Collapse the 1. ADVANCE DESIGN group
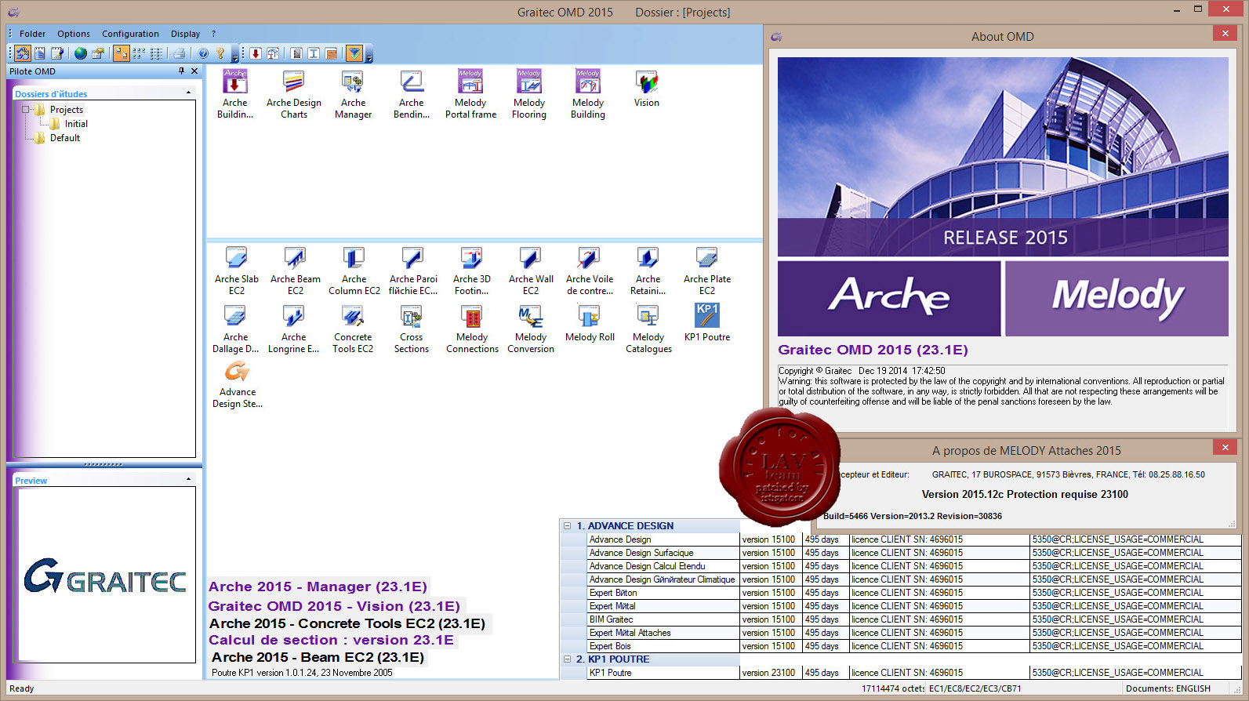The image size is (1249, 701). 567,526
